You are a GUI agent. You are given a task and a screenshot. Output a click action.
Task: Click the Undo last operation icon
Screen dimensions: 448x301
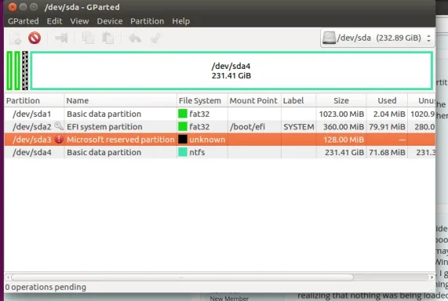pyautogui.click(x=135, y=38)
